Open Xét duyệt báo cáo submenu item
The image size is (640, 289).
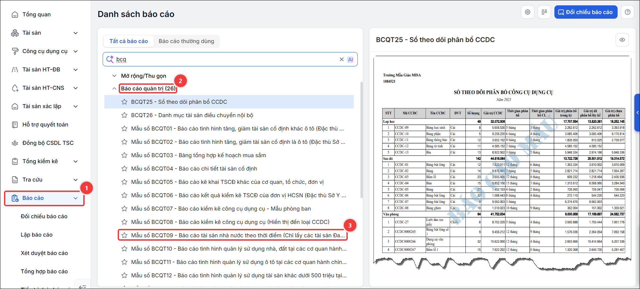click(x=44, y=253)
